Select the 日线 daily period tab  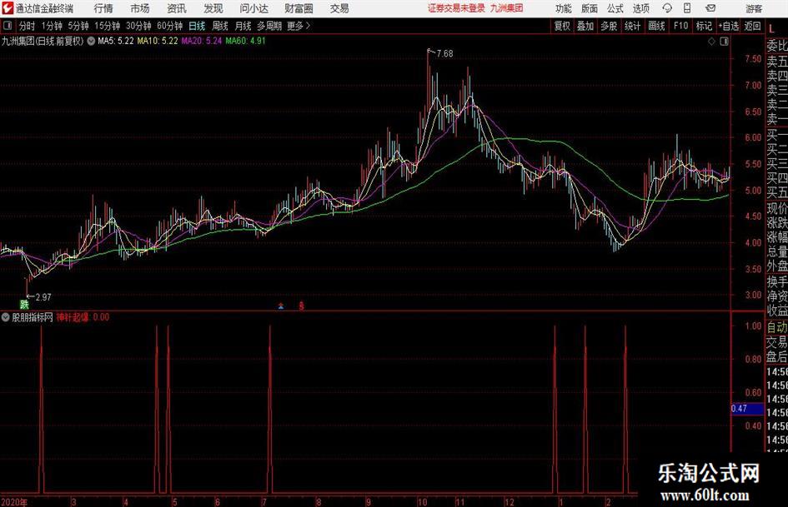(x=197, y=26)
